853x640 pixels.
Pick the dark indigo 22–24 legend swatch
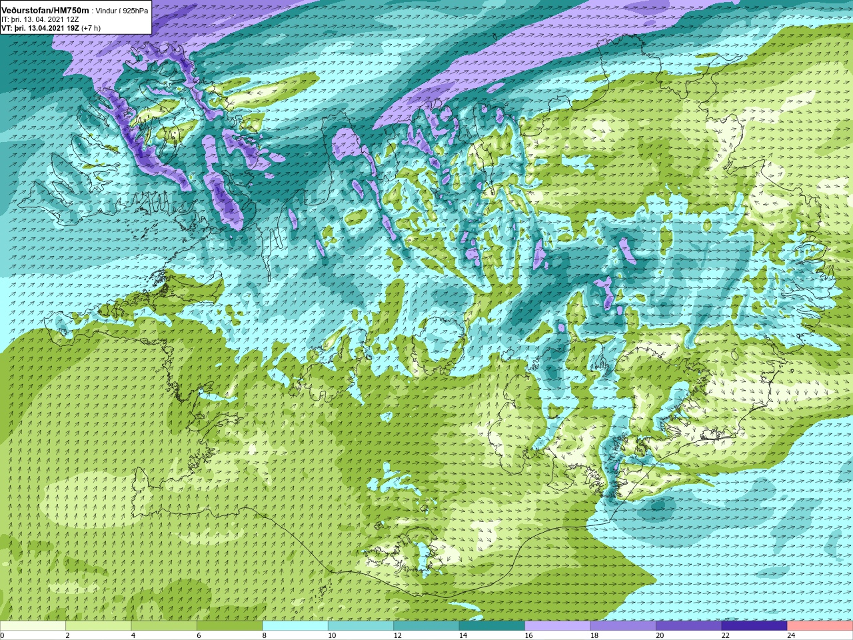coord(754,626)
